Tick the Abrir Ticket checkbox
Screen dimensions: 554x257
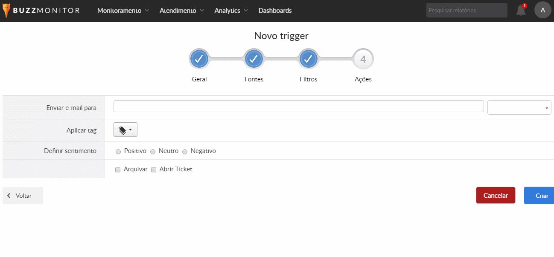click(x=154, y=170)
